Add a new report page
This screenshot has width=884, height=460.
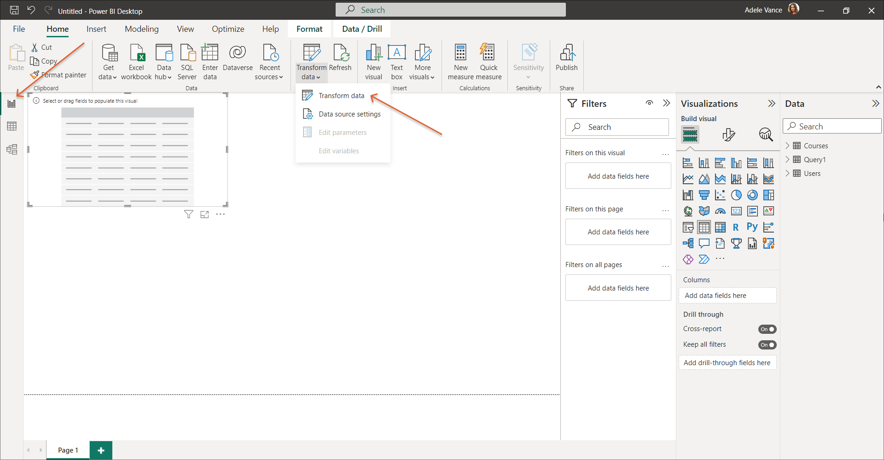101,450
